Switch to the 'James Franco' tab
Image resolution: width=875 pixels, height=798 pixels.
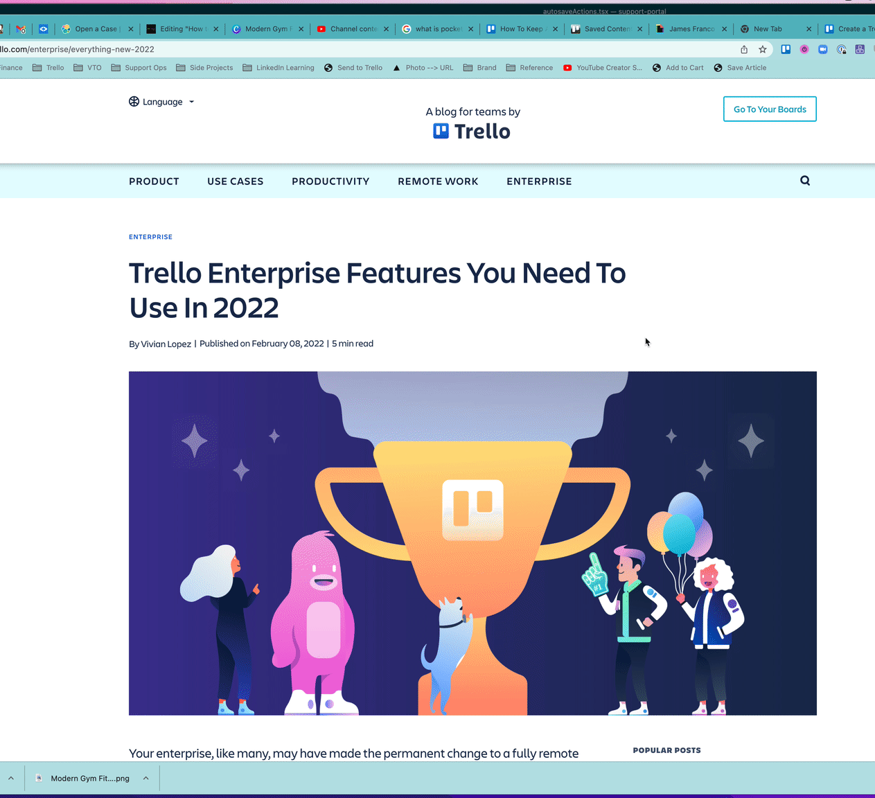point(691,29)
